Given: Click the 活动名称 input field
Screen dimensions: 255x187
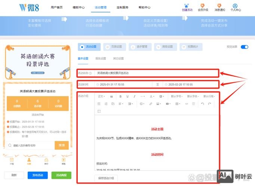Looking at the screenshot, I should coord(156,73).
